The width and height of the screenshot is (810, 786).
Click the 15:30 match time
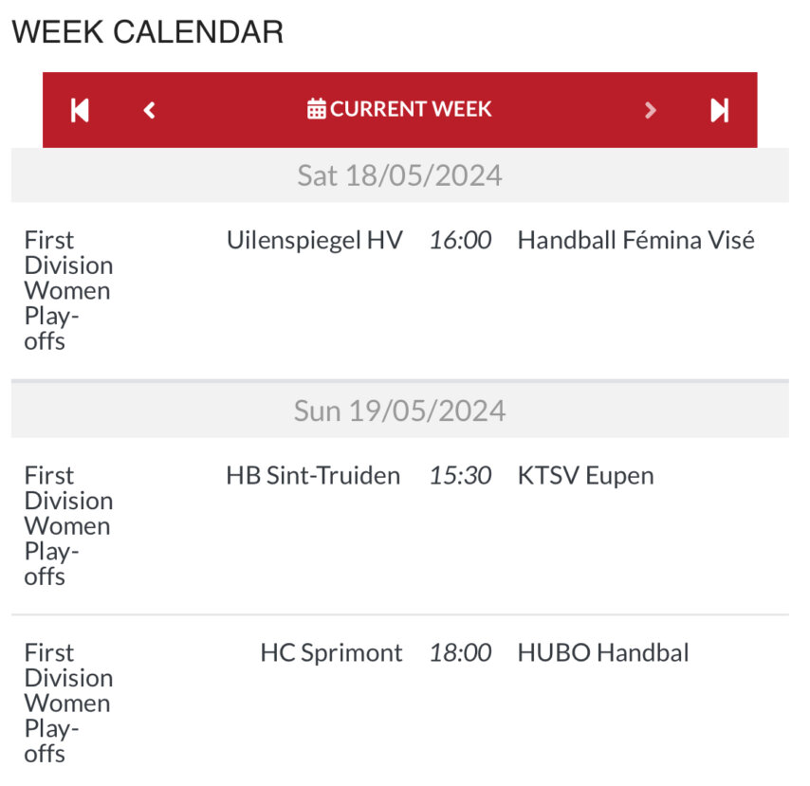pyautogui.click(x=460, y=475)
